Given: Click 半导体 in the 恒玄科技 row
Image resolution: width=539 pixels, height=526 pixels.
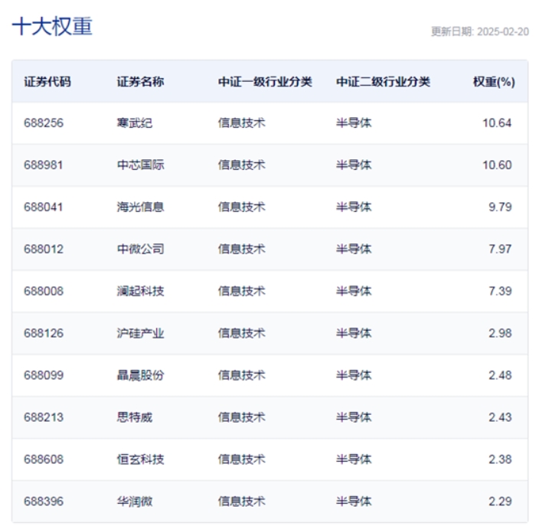Looking at the screenshot, I should (x=354, y=459).
